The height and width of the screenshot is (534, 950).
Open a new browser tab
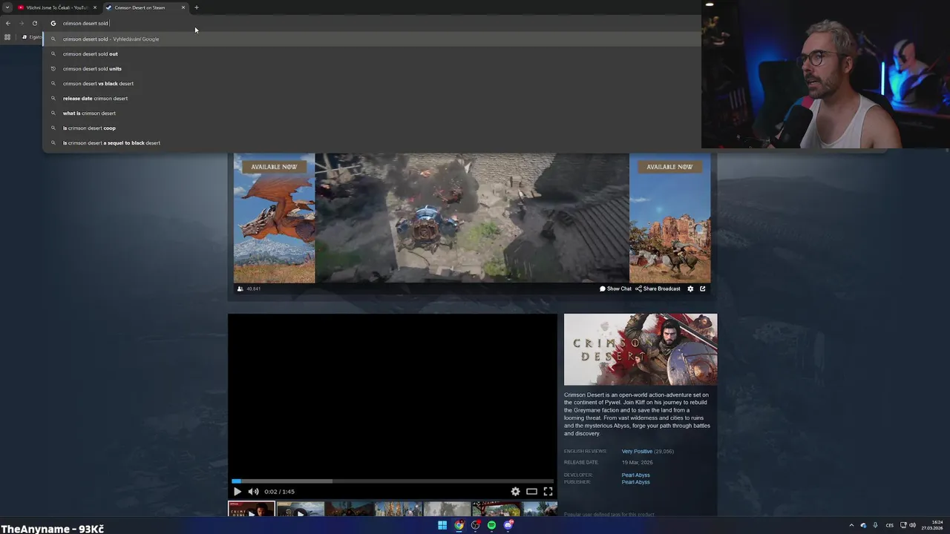(x=197, y=7)
